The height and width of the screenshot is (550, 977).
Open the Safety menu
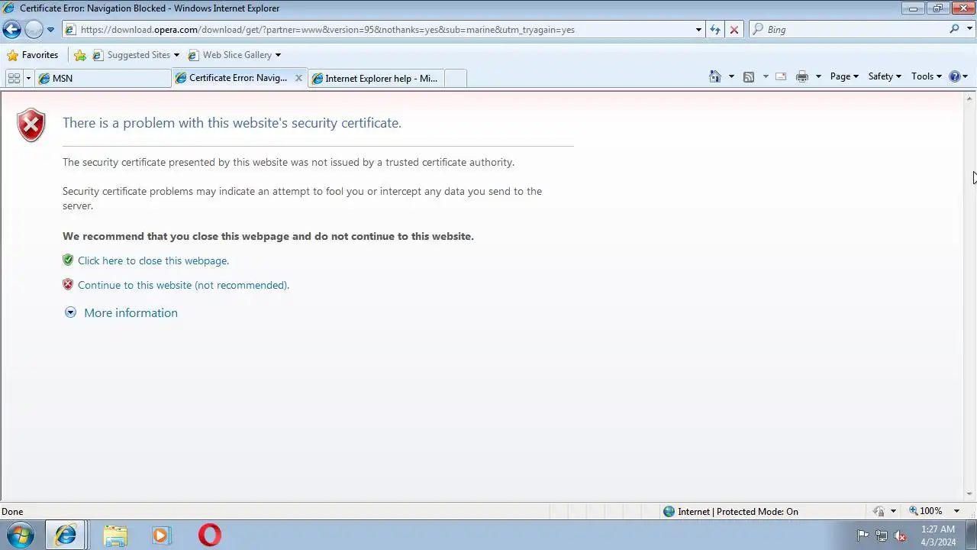(x=885, y=76)
